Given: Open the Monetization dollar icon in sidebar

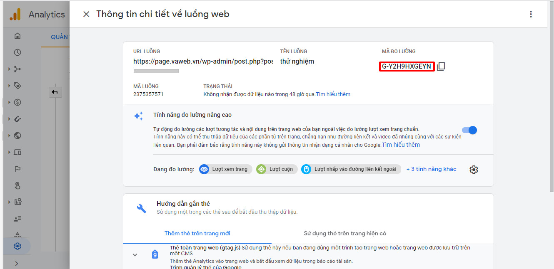Looking at the screenshot, I should [17, 102].
